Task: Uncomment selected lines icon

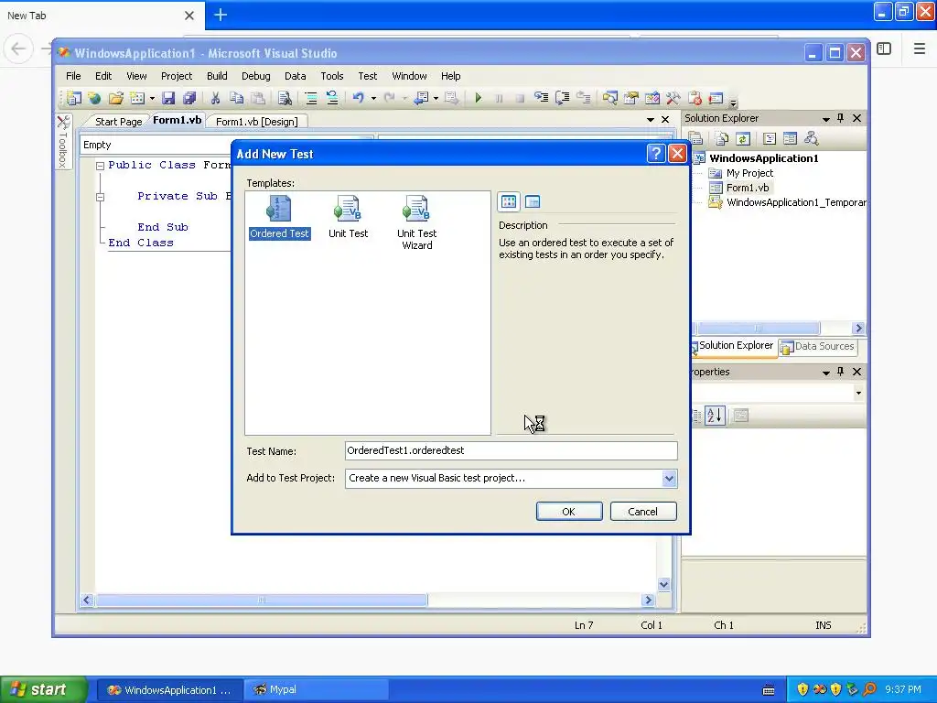Action: tap(332, 98)
